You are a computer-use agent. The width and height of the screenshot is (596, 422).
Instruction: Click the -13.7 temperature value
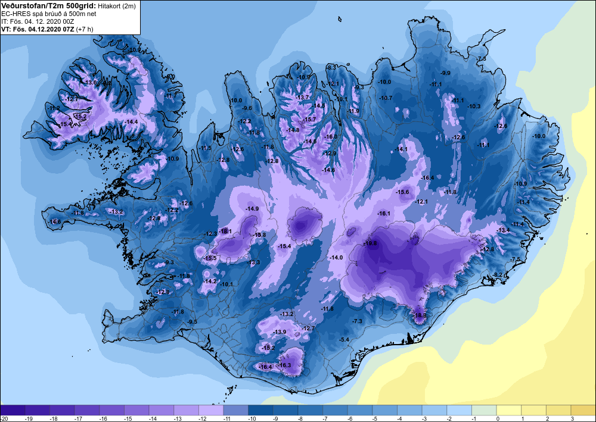coord(303,98)
